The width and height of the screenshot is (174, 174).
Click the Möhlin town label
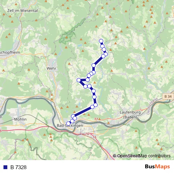point(20,119)
